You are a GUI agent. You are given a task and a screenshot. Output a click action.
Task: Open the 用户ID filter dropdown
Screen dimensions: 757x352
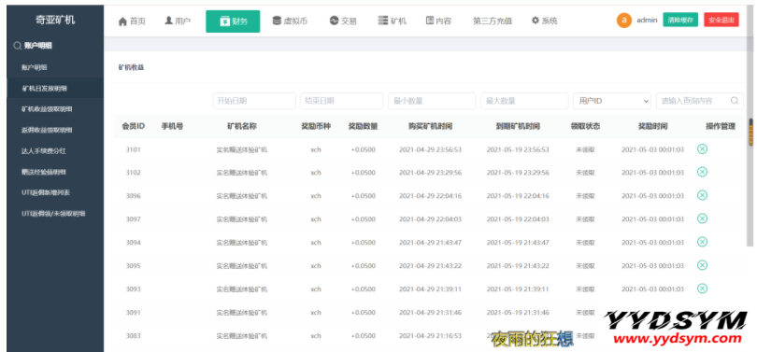pos(612,101)
